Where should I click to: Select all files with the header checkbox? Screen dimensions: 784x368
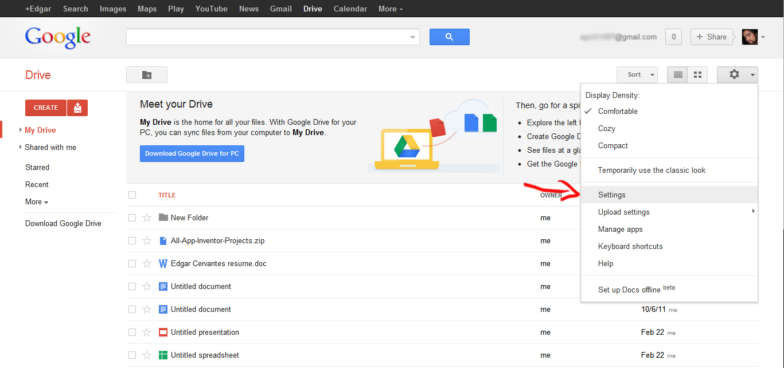coord(132,195)
